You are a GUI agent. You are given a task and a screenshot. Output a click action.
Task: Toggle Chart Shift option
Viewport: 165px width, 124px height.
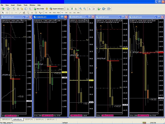pos(94,9)
